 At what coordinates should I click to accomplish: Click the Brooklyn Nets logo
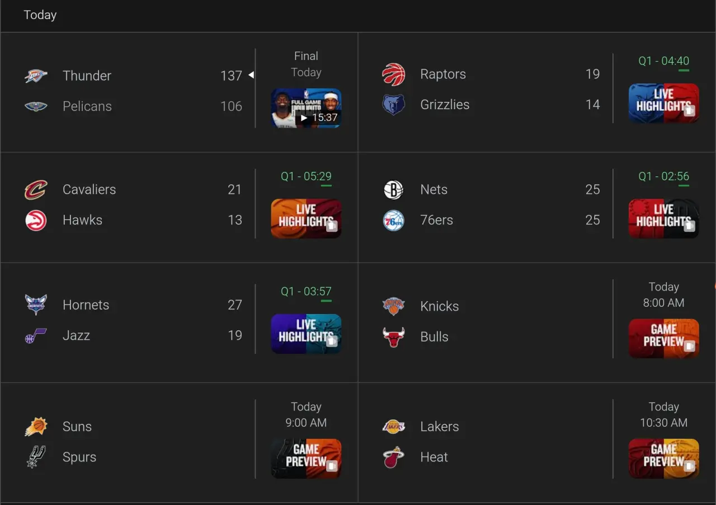pyautogui.click(x=394, y=190)
